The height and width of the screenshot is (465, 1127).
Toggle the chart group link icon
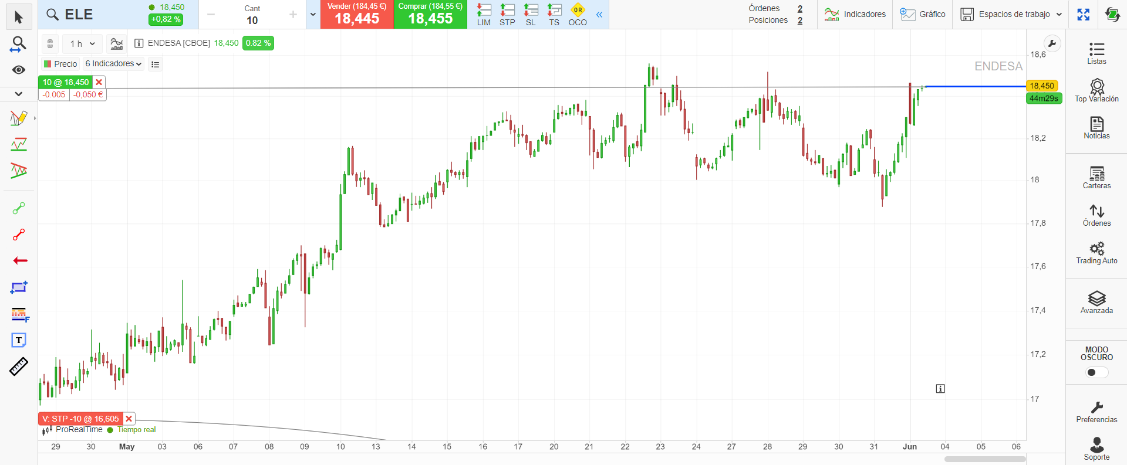click(50, 43)
